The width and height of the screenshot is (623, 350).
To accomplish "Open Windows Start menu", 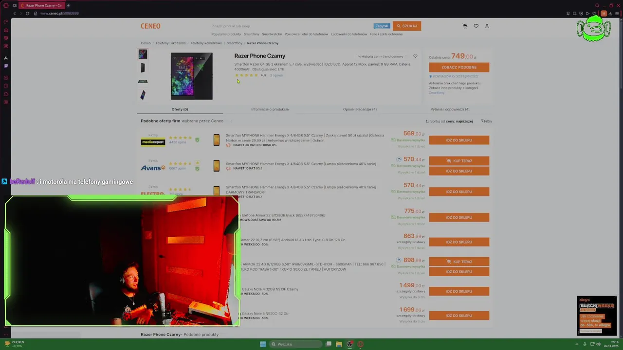I will click(x=263, y=344).
